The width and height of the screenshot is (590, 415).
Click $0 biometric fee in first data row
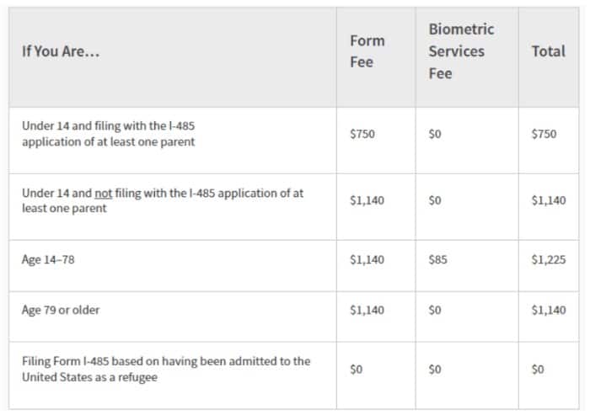click(x=435, y=134)
